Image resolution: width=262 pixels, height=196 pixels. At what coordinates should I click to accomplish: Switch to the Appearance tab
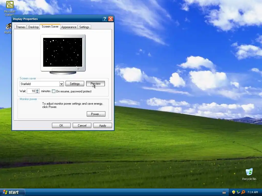pos(69,27)
